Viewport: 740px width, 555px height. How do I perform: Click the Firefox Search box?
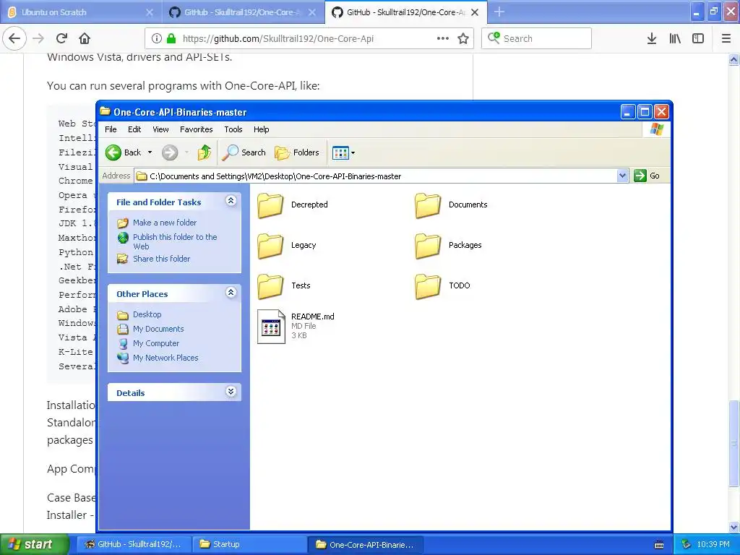(536, 38)
